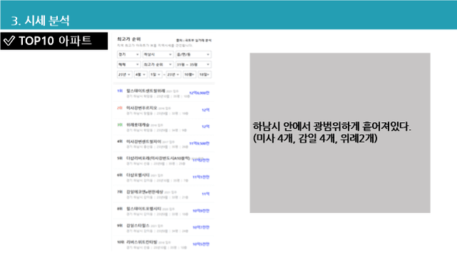Open the start month 4월 dropdown
457x257 pixels.
pos(141,74)
